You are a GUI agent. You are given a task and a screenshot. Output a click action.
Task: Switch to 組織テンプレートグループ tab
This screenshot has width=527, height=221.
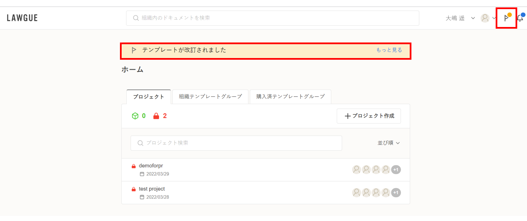pos(210,96)
